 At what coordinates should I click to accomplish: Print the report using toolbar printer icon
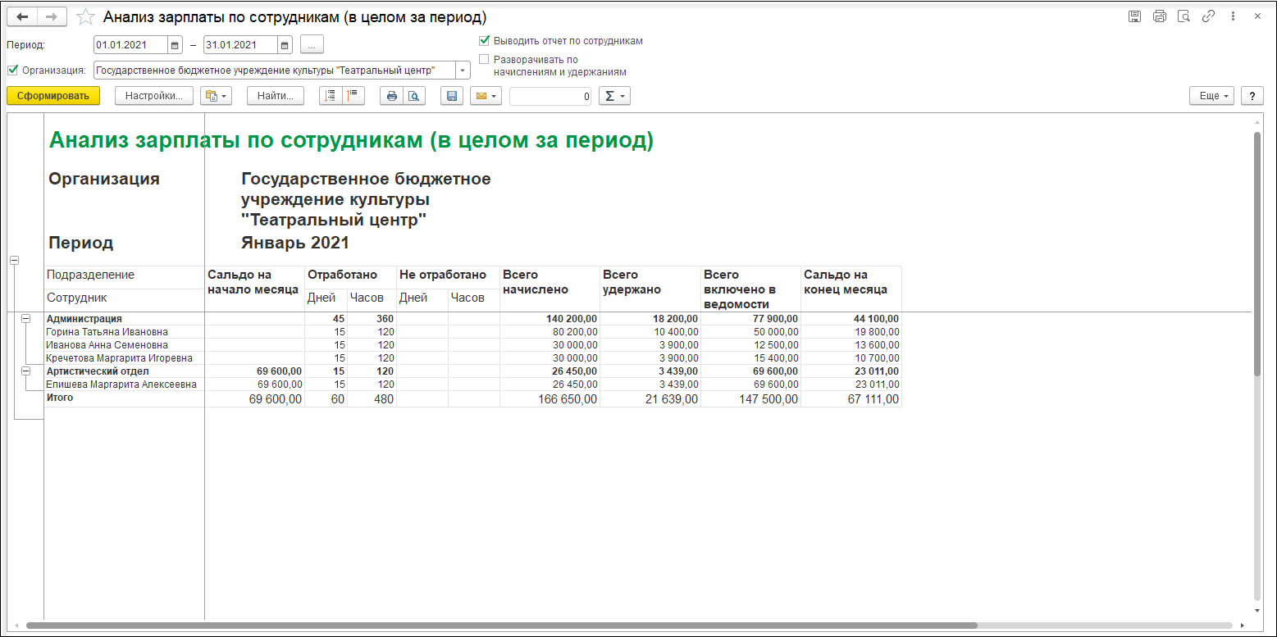point(391,96)
